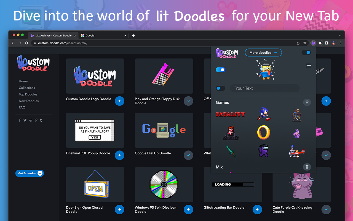Switch to the Google tab
The width and height of the screenshot is (353, 221).
[x=104, y=36]
